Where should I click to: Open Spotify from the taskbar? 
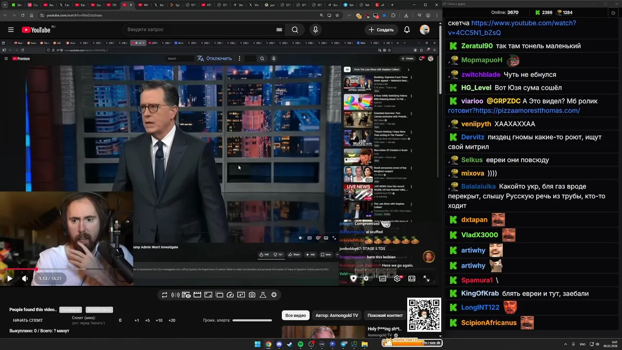tap(300, 345)
